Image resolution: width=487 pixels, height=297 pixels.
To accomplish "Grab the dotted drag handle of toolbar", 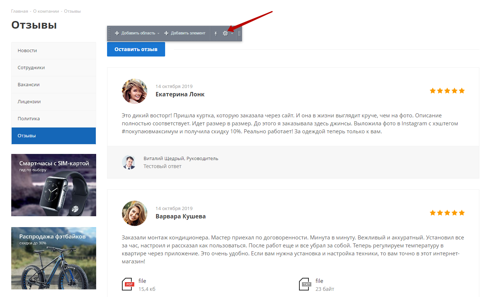I will 109,33.
